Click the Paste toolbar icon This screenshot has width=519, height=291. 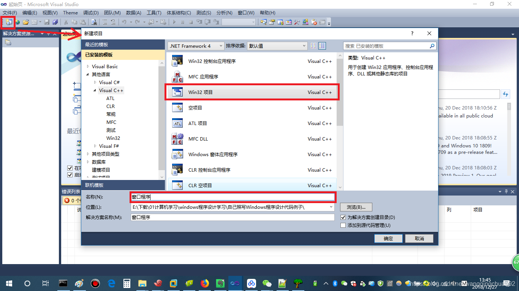click(82, 22)
